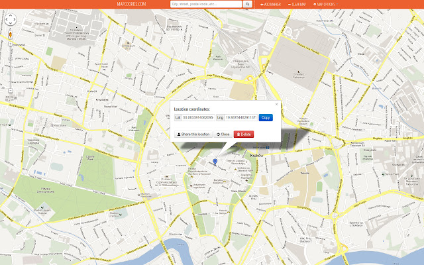Focus the city and street search field
424x265 pixels.
(x=205, y=4)
